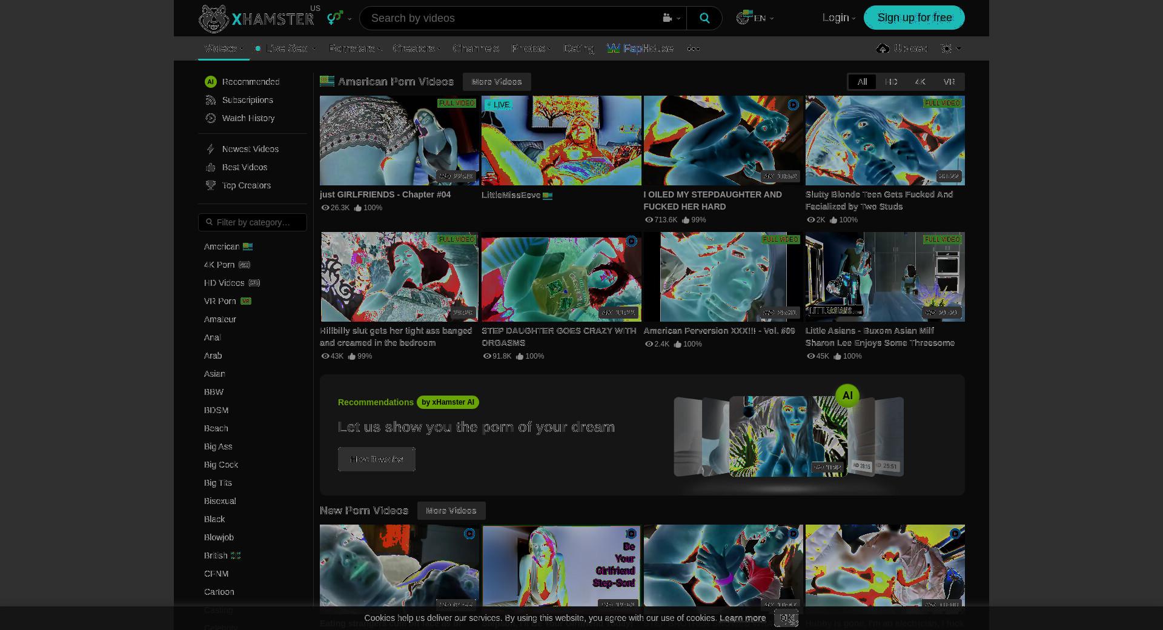
Task: Click the Upload link text
Action: click(911, 48)
